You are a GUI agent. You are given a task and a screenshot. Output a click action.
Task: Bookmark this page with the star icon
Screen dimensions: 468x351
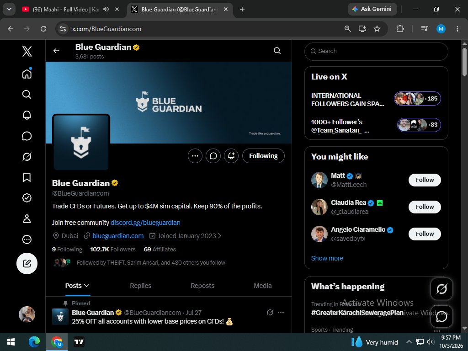pyautogui.click(x=377, y=29)
